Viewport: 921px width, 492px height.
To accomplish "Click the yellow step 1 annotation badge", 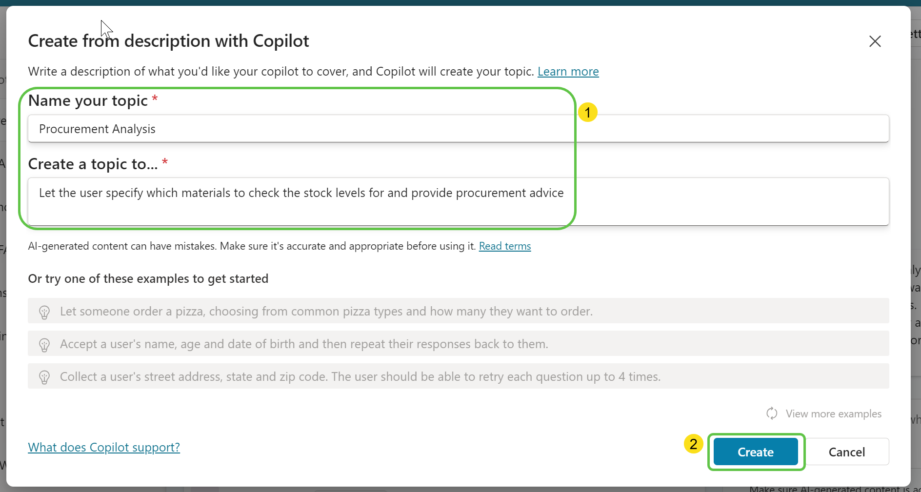I will pyautogui.click(x=587, y=113).
